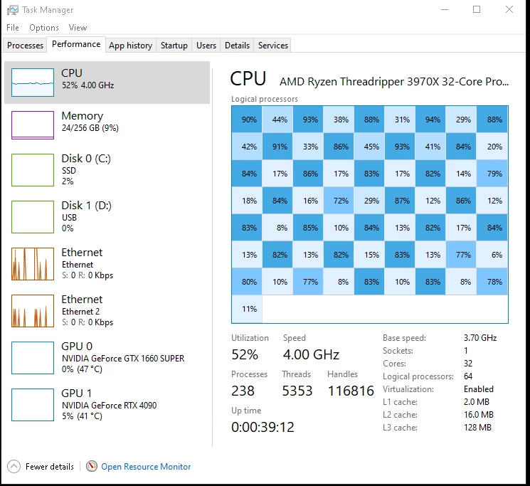Click the logical processor cell showing 44%
This screenshot has width=530, height=486.
(x=278, y=120)
